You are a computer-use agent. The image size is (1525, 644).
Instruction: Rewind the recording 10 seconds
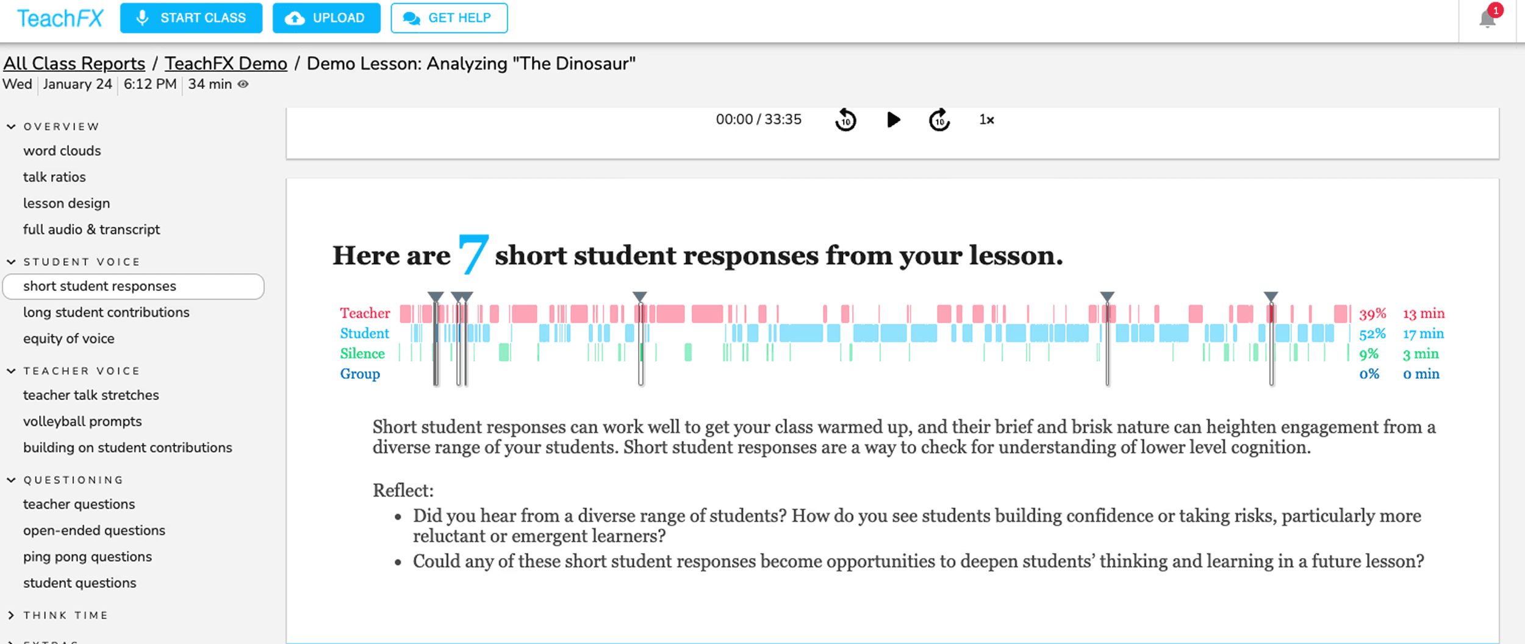(846, 120)
